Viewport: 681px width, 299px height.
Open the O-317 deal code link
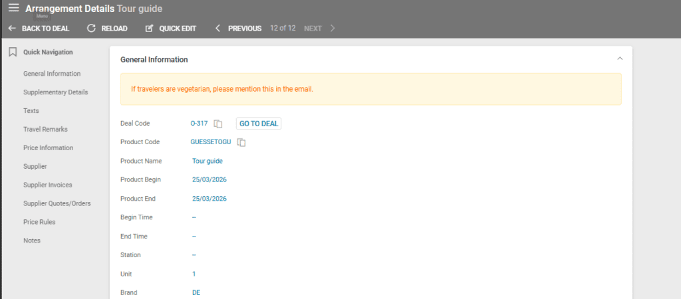(199, 124)
